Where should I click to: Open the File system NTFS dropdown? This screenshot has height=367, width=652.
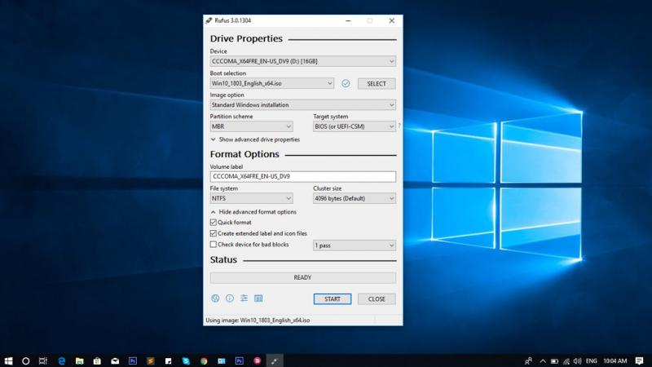[x=251, y=198]
